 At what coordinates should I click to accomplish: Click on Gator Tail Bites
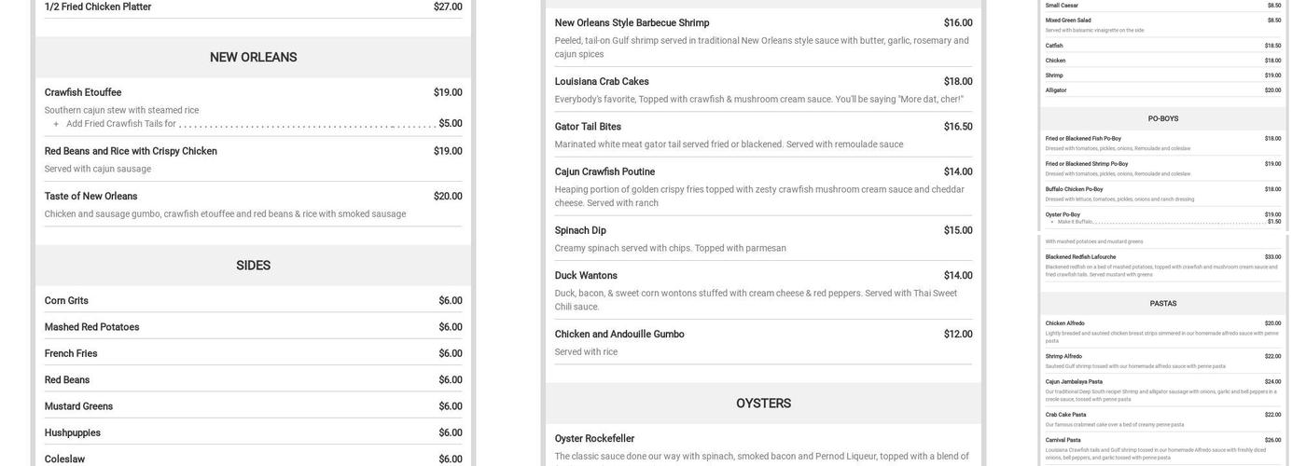coord(588,127)
